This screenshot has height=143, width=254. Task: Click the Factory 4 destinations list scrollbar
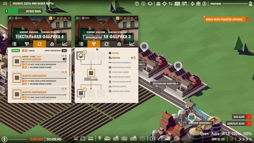(70, 65)
